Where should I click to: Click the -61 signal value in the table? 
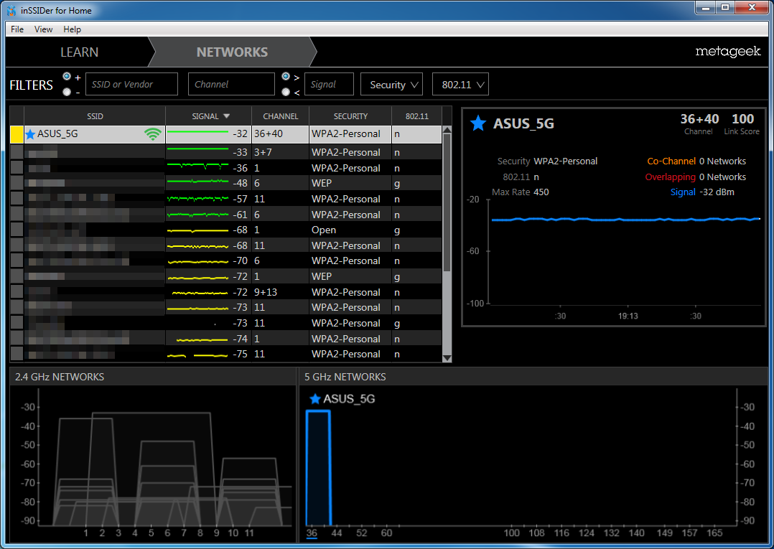tap(241, 215)
